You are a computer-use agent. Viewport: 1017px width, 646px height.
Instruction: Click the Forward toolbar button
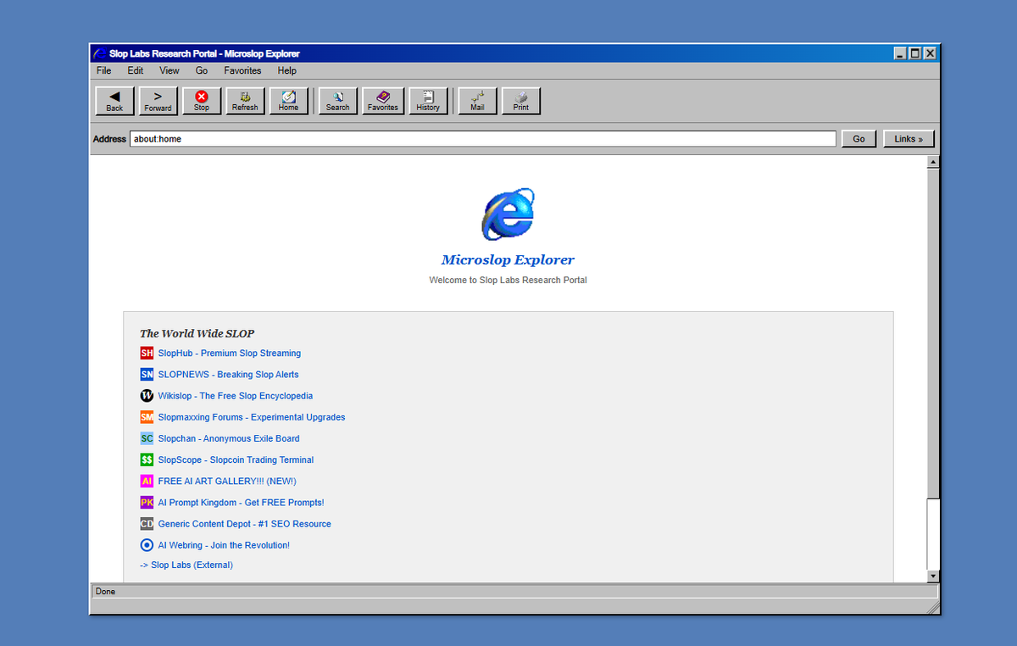coord(158,101)
